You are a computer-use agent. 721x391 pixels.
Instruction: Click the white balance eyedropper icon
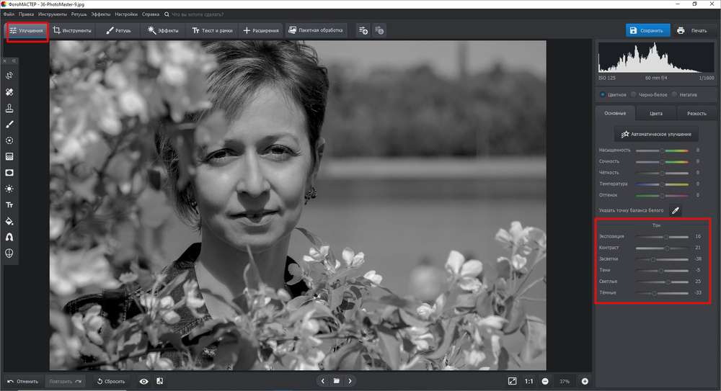click(676, 210)
